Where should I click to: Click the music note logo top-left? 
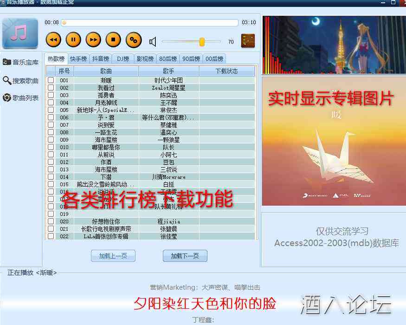pyautogui.click(x=20, y=34)
